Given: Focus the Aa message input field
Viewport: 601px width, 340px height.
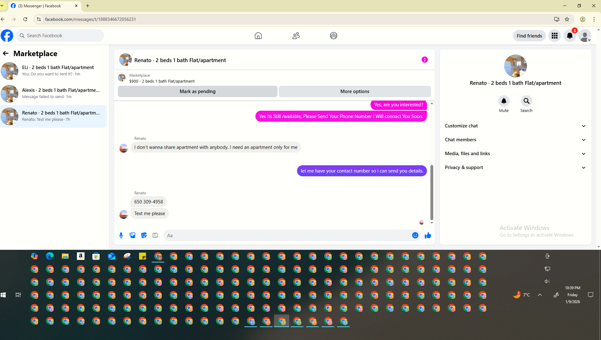Looking at the screenshot, I should click(287, 235).
